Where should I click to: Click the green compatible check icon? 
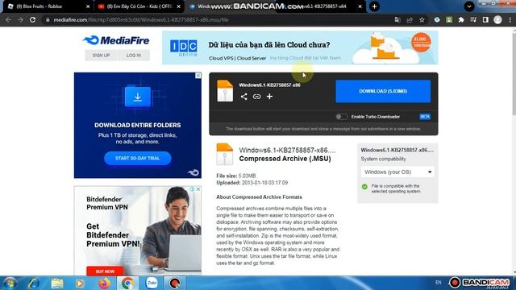(x=364, y=186)
